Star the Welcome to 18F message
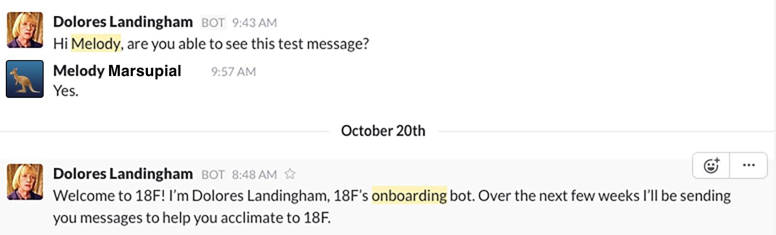This screenshot has height=235, width=776. tap(290, 174)
